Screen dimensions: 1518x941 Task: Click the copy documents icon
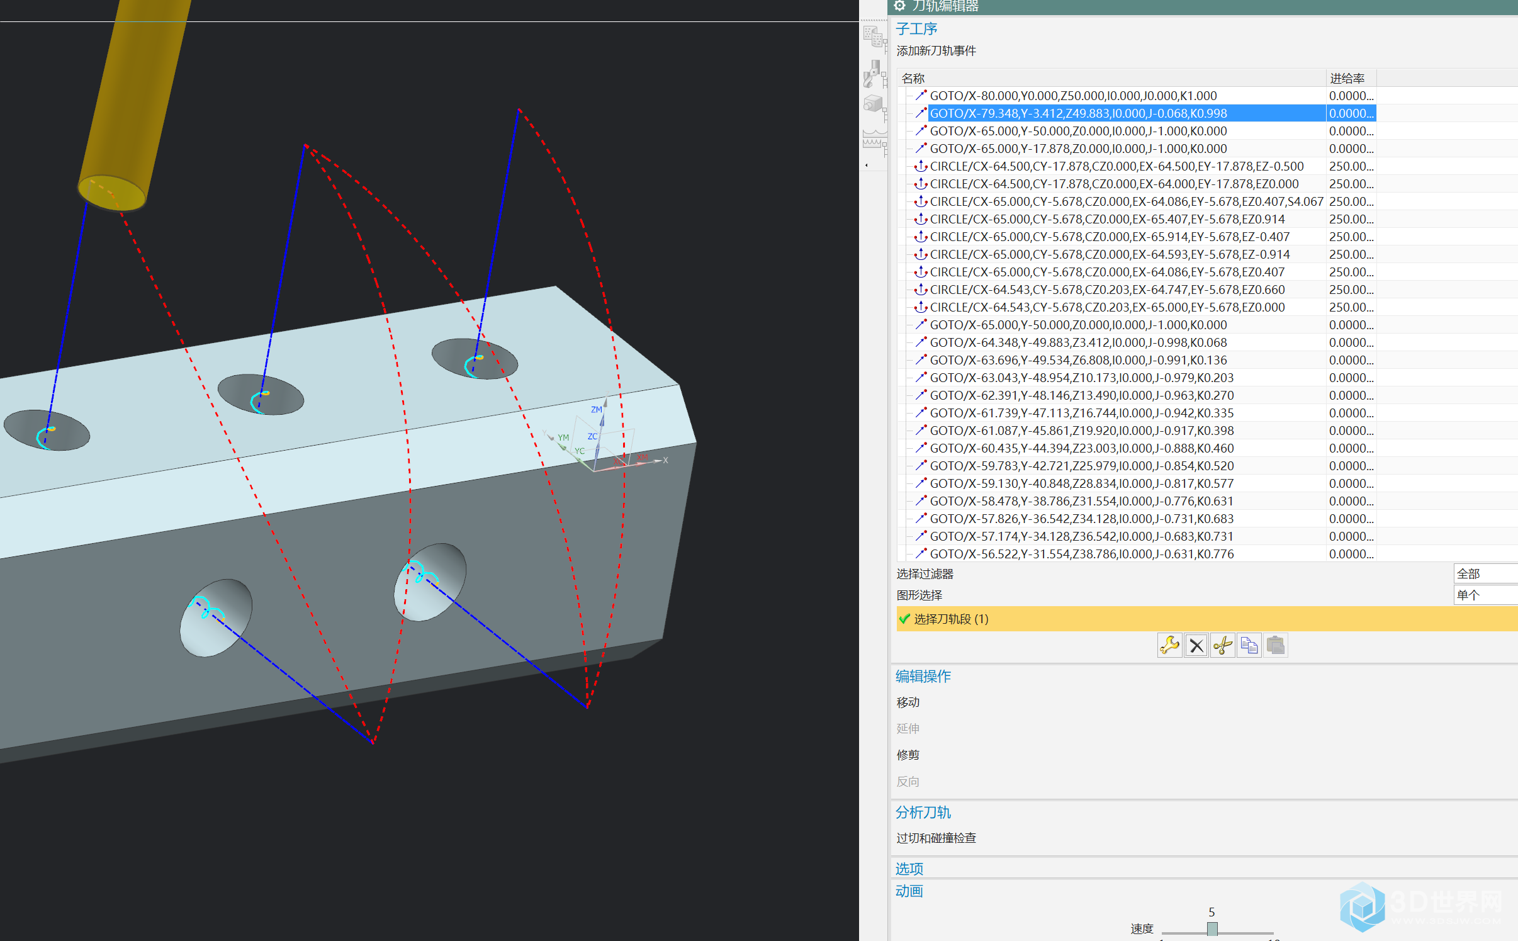(x=1249, y=645)
